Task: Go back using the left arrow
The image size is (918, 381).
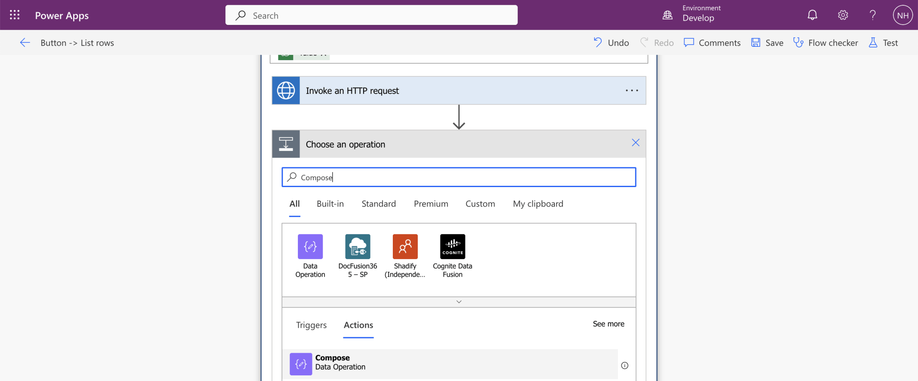Action: pos(25,42)
